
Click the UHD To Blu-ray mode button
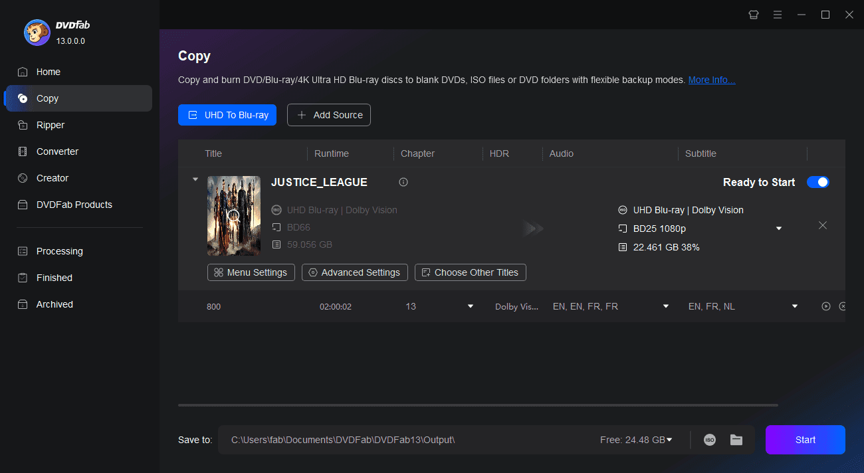pos(227,115)
